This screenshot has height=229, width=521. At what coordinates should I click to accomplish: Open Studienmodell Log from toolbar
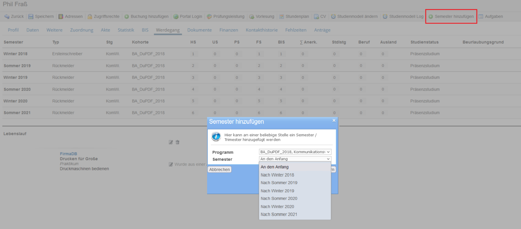[403, 16]
